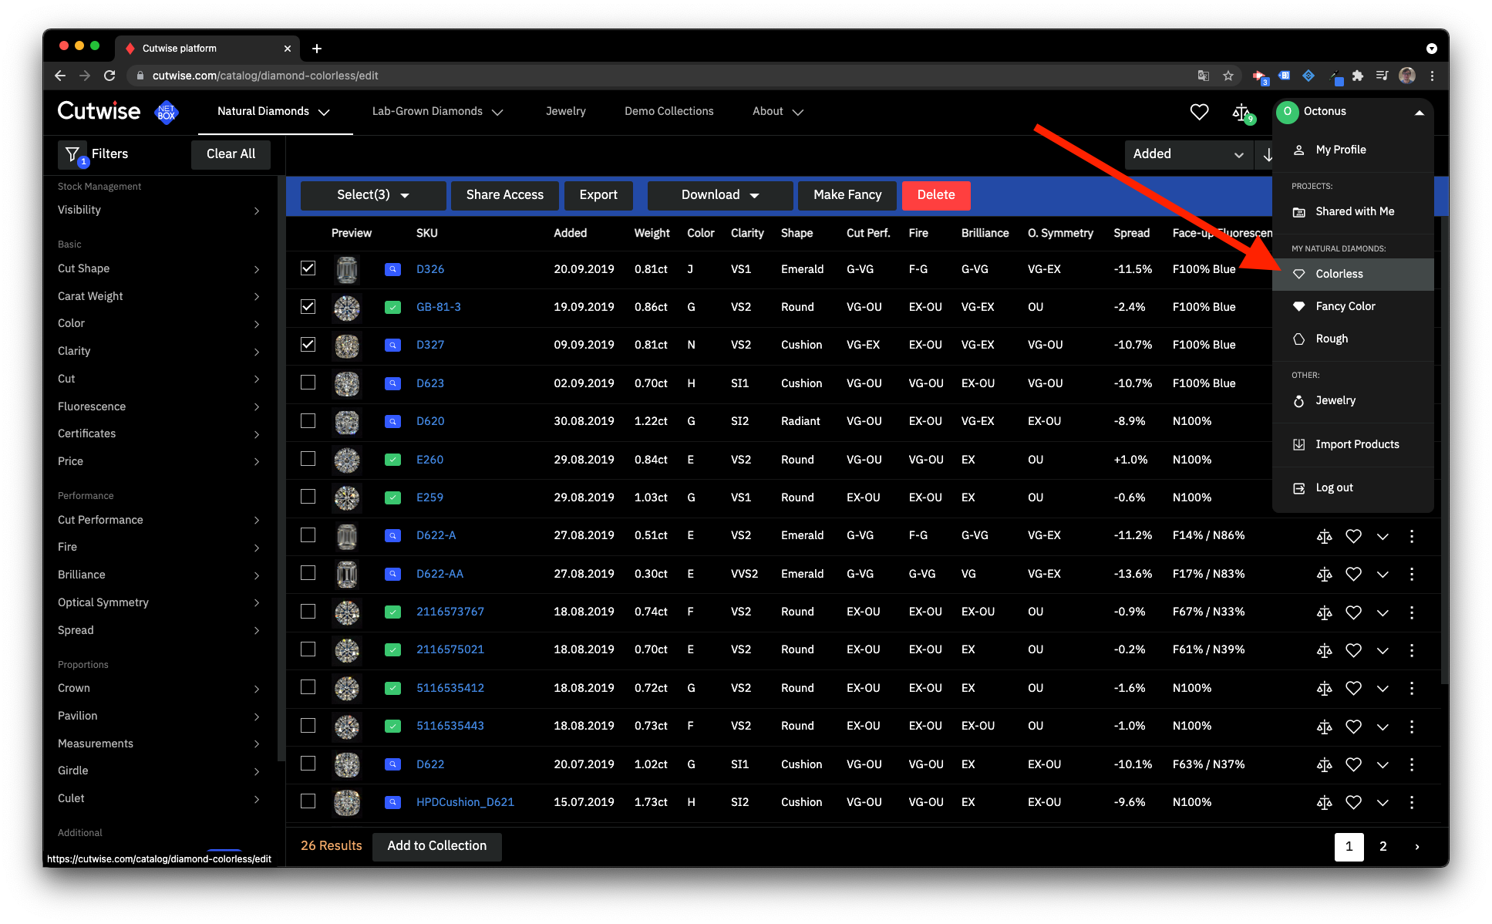Expand the Carat Weight filter
Viewport: 1492px width, 924px height.
[159, 296]
